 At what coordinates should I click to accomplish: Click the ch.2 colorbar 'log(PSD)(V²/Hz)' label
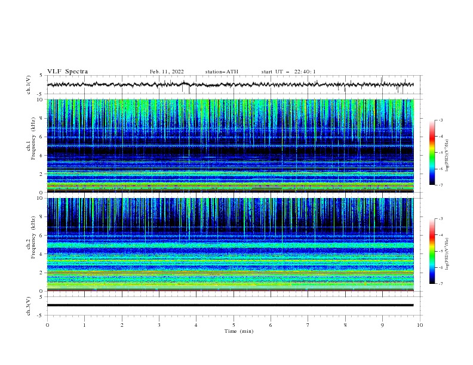point(447,254)
